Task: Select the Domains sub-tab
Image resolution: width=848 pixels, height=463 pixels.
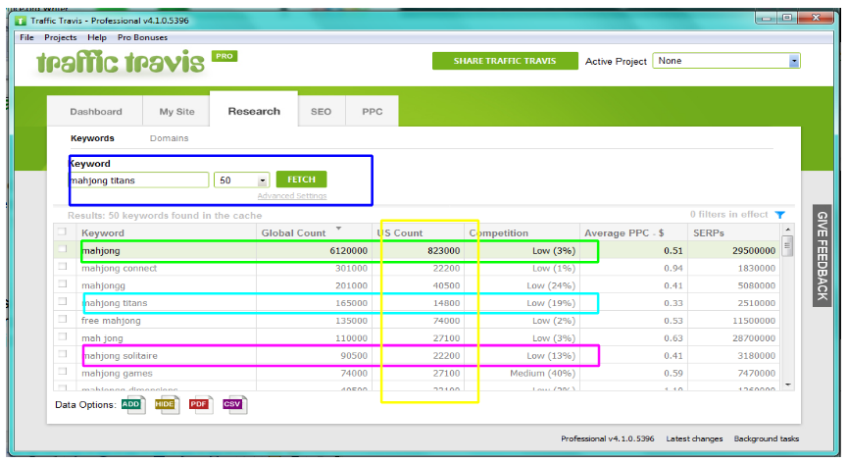Action: [x=170, y=138]
